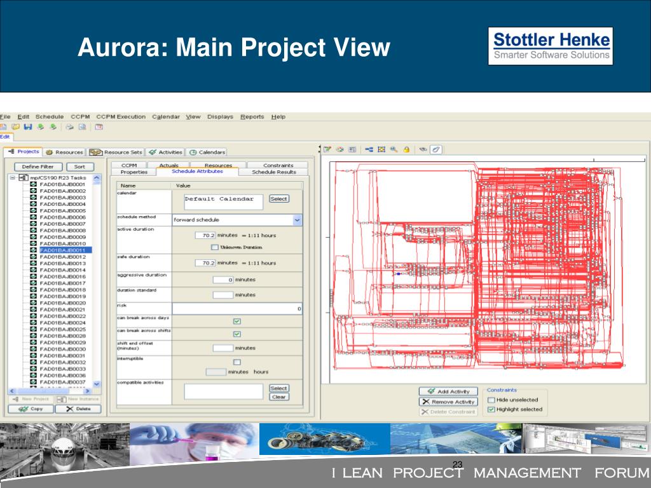Switch to the Resource Sets tab

pos(116,152)
